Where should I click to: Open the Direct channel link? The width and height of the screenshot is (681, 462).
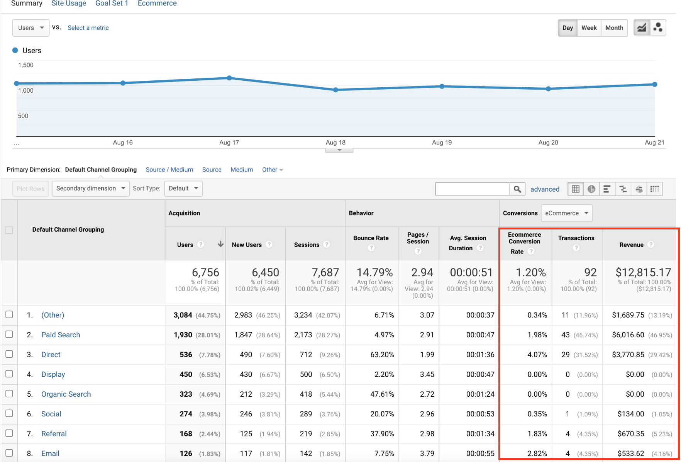tap(51, 355)
